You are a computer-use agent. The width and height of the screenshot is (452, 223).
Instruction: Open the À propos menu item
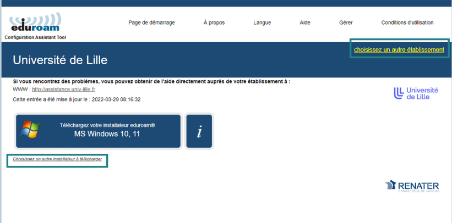tap(214, 23)
